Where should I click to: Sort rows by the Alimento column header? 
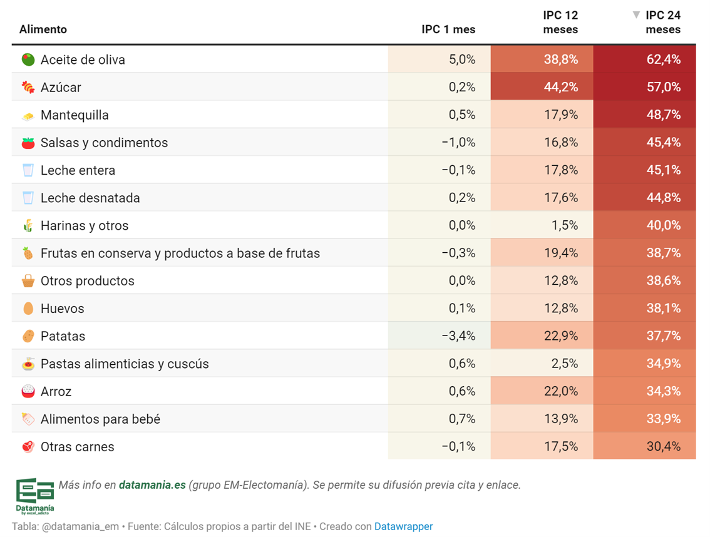click(x=43, y=29)
